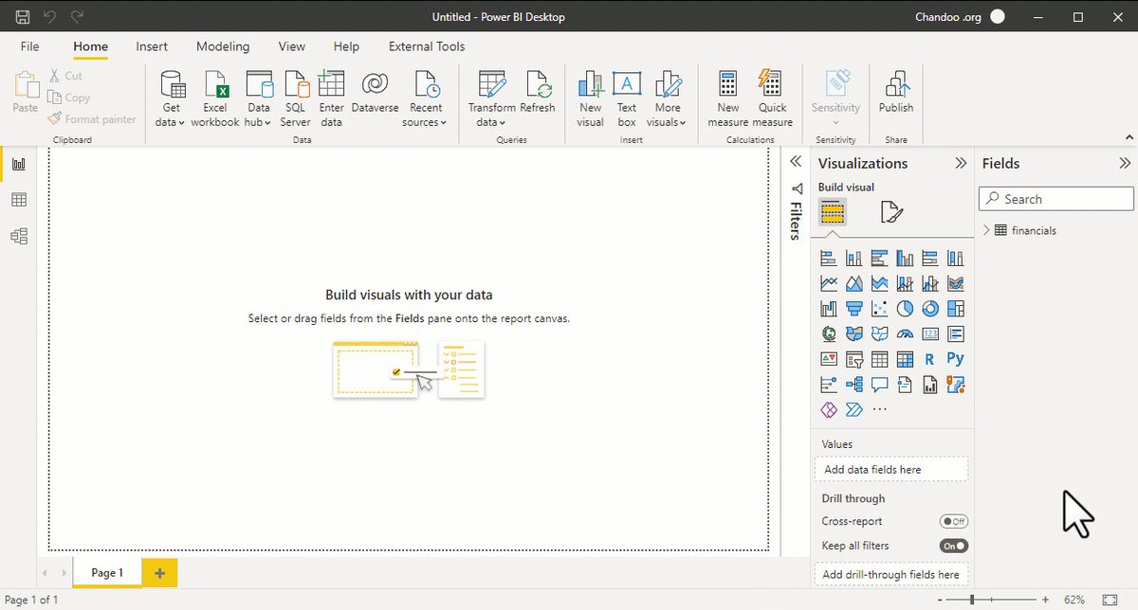The width and height of the screenshot is (1138, 610).
Task: Expand the Filters pane
Action: click(x=797, y=162)
